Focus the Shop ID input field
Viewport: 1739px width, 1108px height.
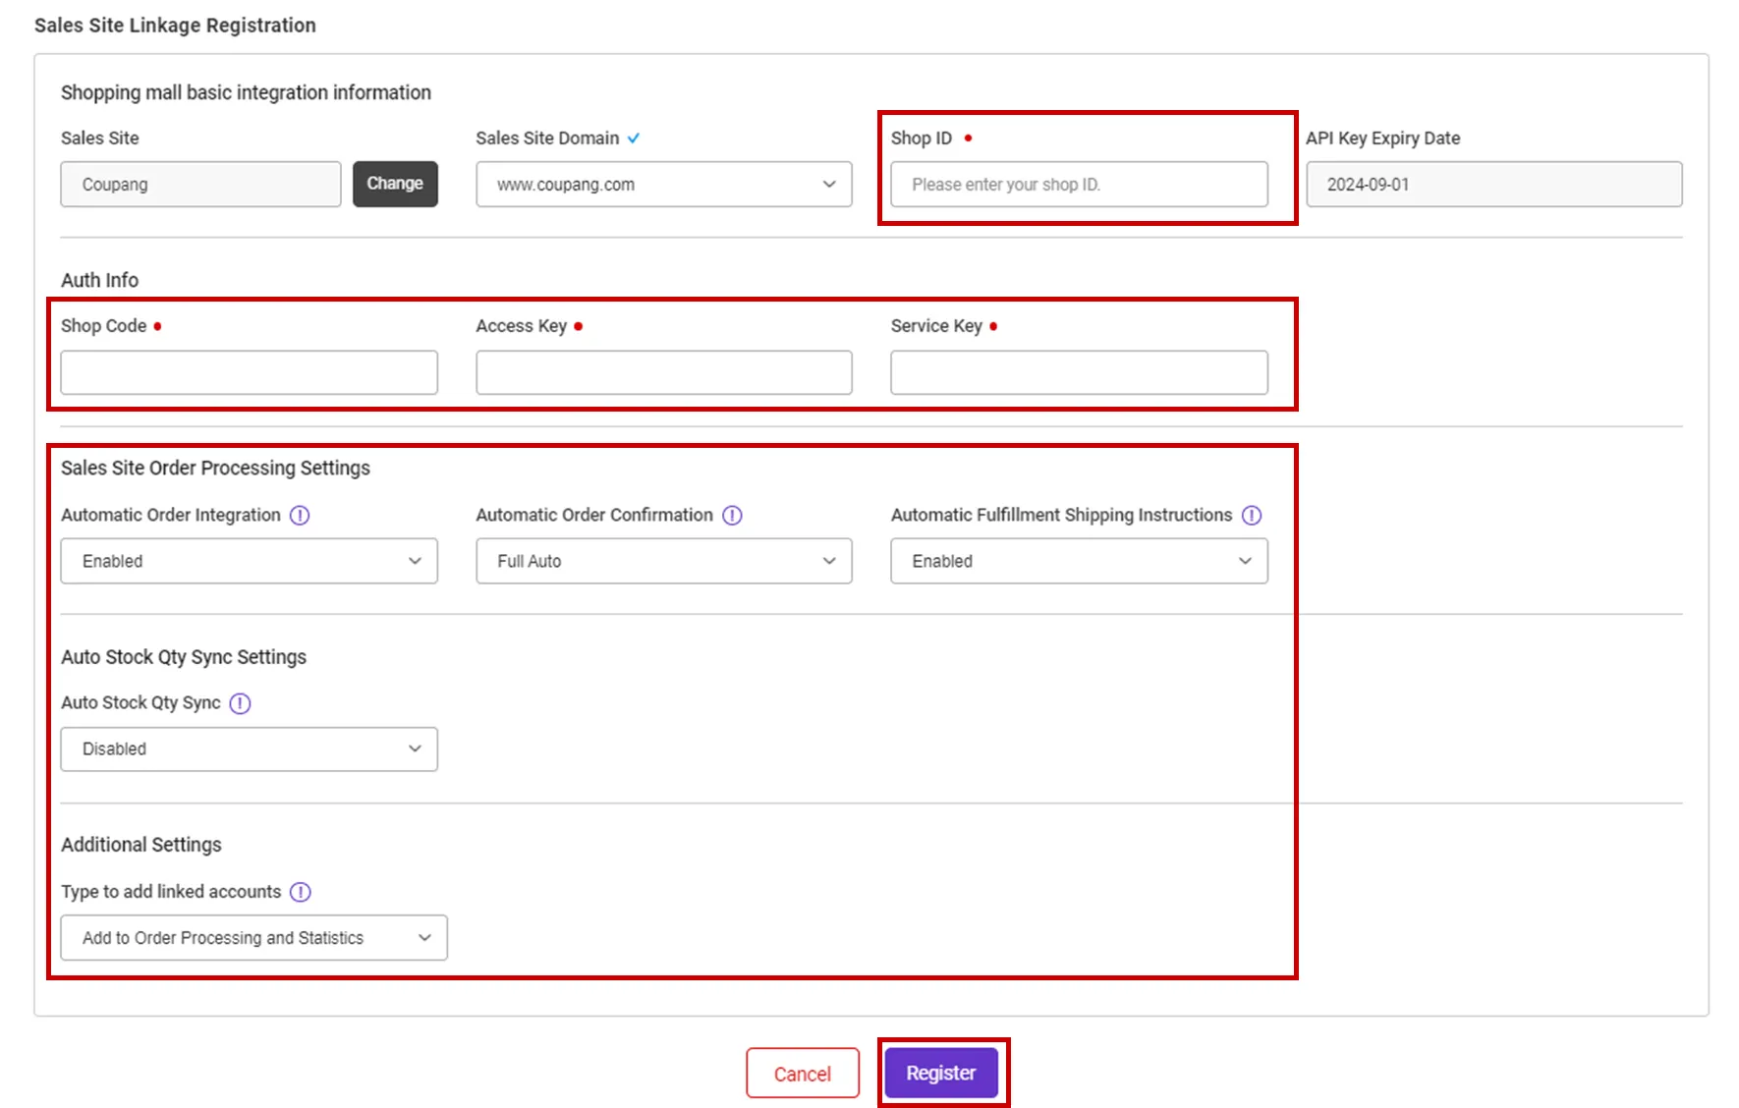(x=1079, y=185)
